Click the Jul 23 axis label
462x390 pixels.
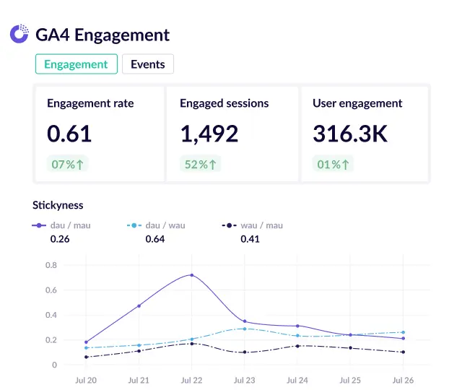point(245,381)
